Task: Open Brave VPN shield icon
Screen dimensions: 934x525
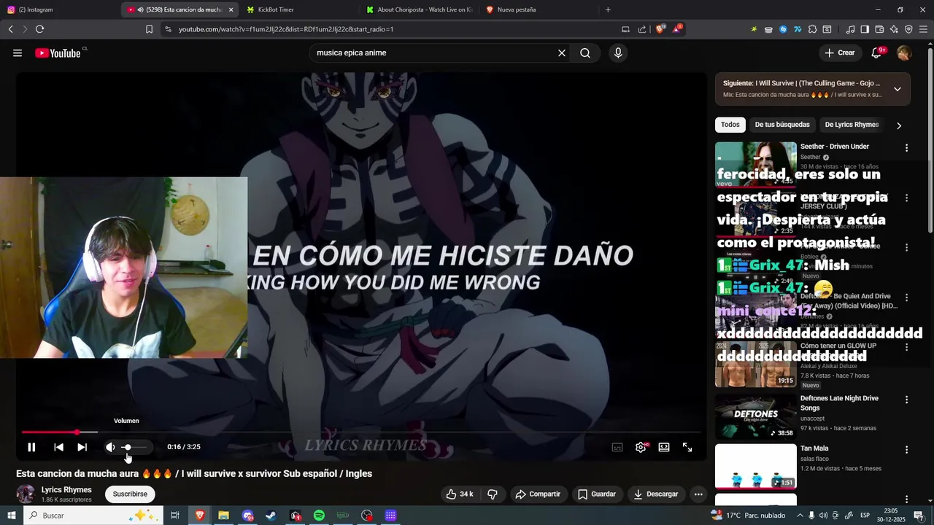Action: 908,29
